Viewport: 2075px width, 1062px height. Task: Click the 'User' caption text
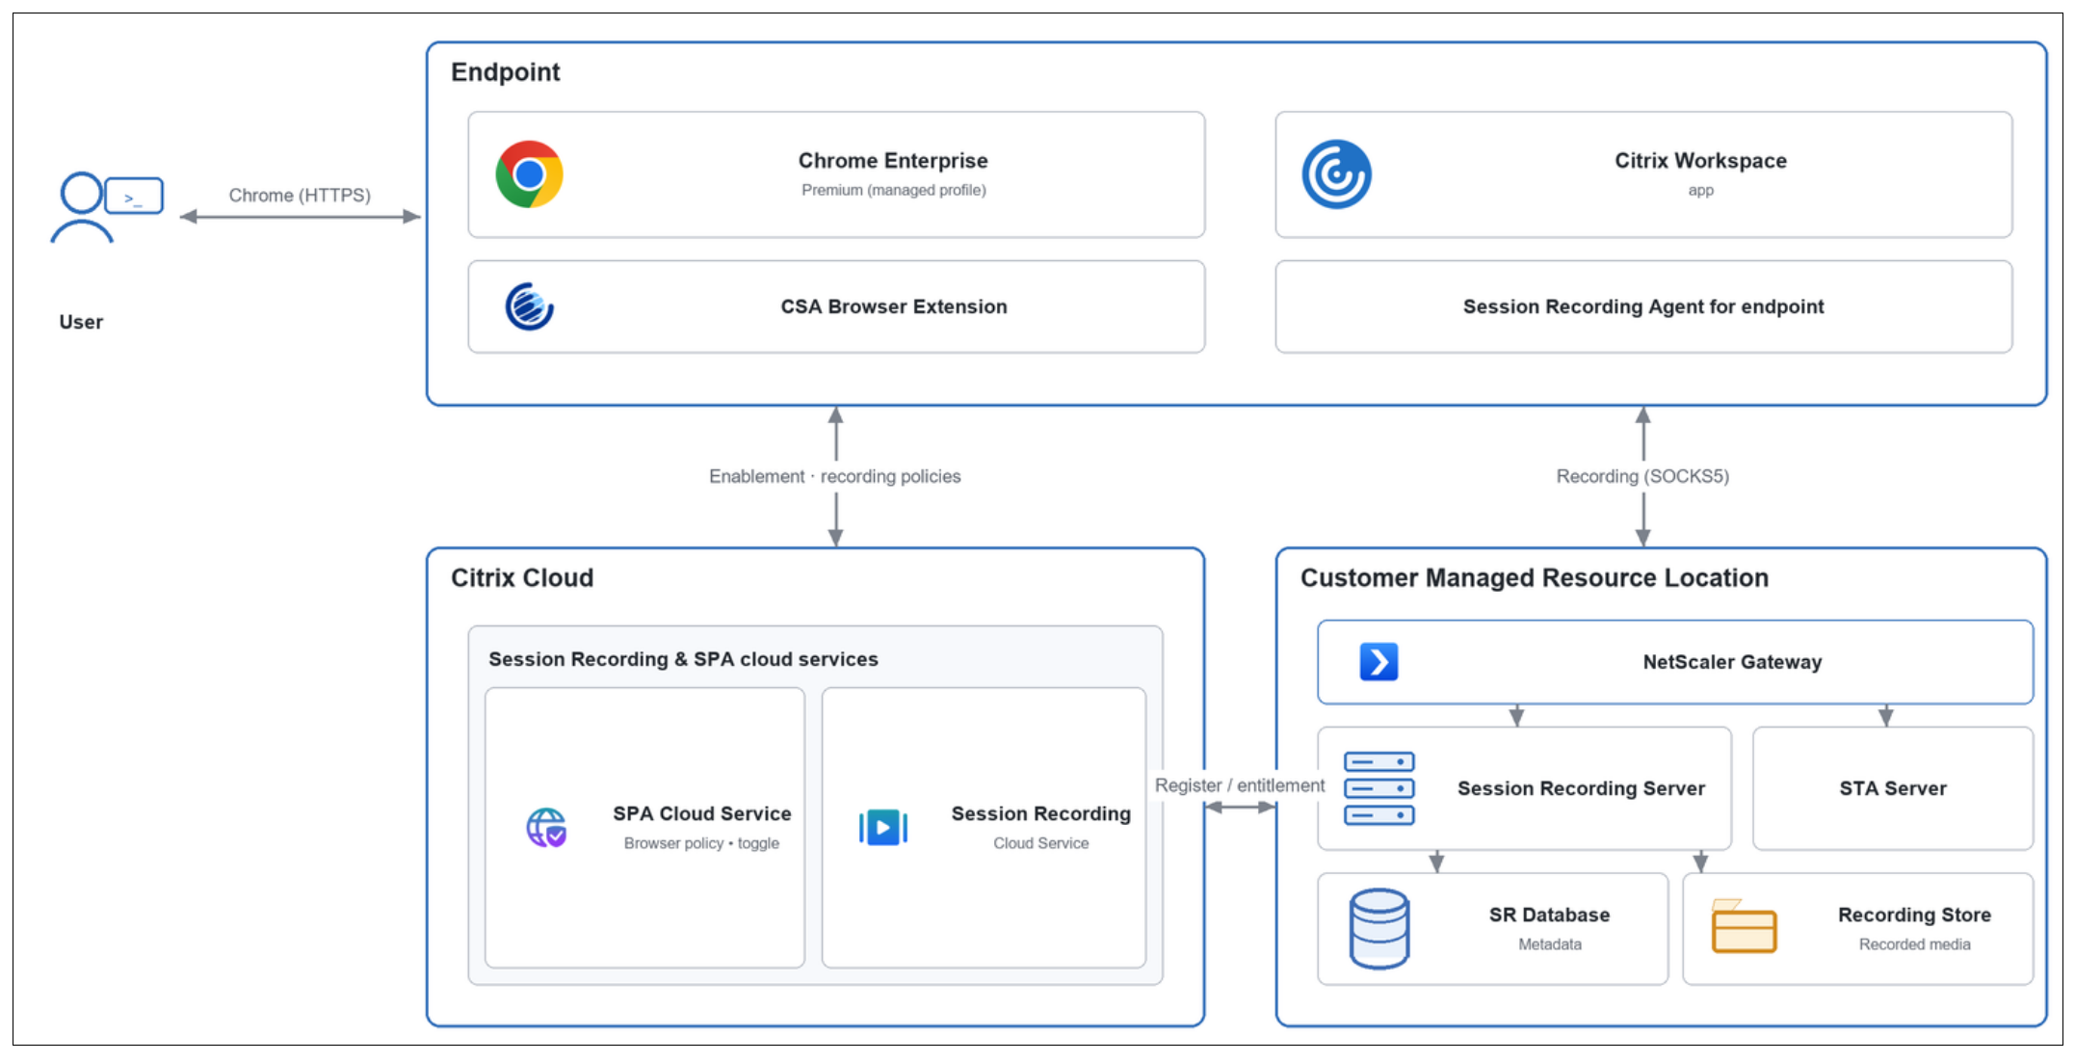81,322
